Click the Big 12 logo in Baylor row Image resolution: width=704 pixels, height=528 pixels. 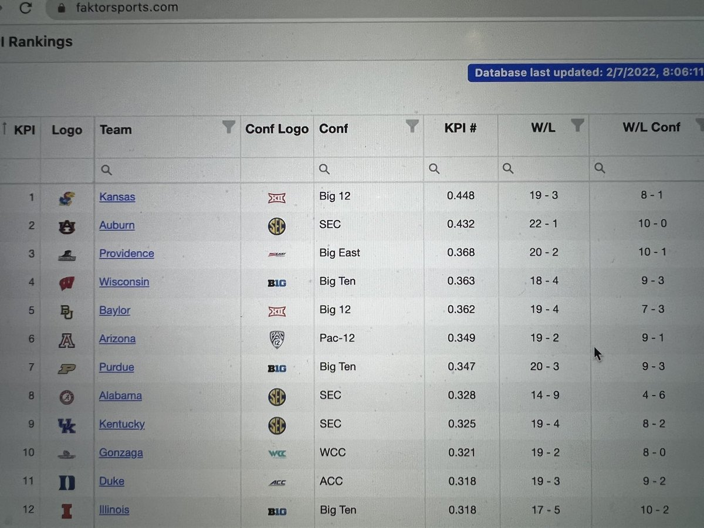point(276,311)
